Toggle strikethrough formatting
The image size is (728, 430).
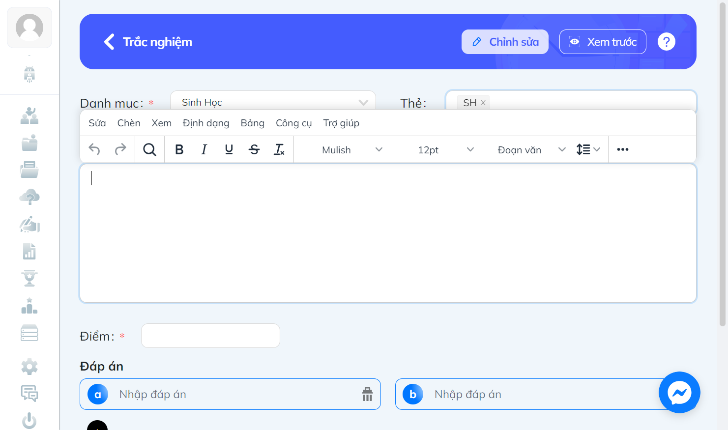point(254,149)
